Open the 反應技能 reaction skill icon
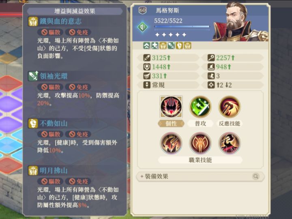 point(230,107)
